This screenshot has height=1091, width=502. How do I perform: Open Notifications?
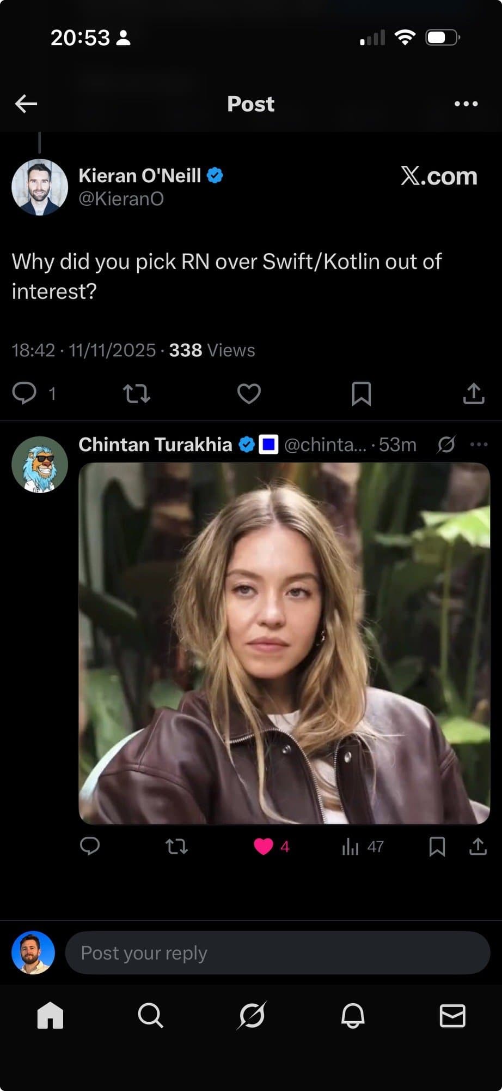pos(351,1016)
